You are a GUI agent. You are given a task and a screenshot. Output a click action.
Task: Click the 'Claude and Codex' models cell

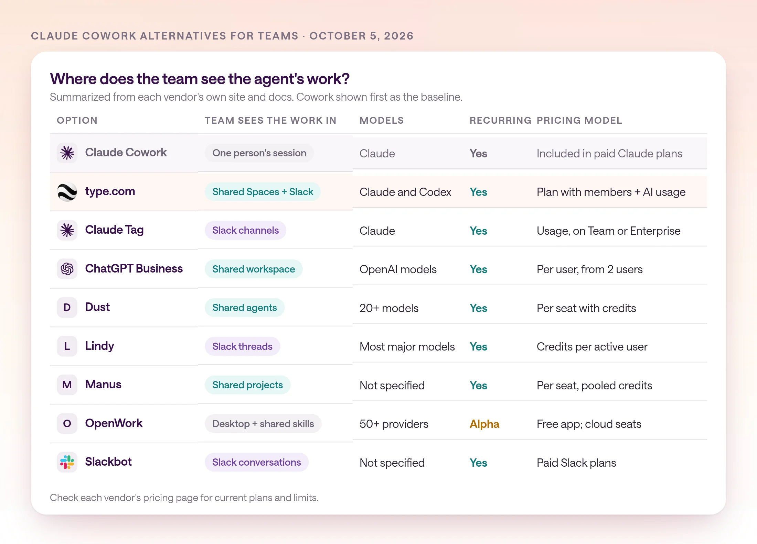pos(405,192)
